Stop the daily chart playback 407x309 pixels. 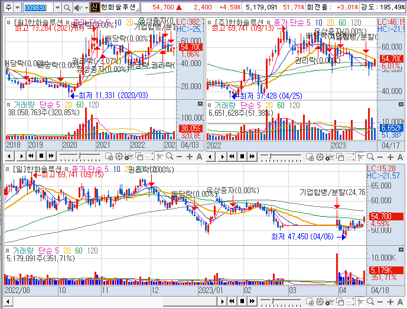point(242,301)
